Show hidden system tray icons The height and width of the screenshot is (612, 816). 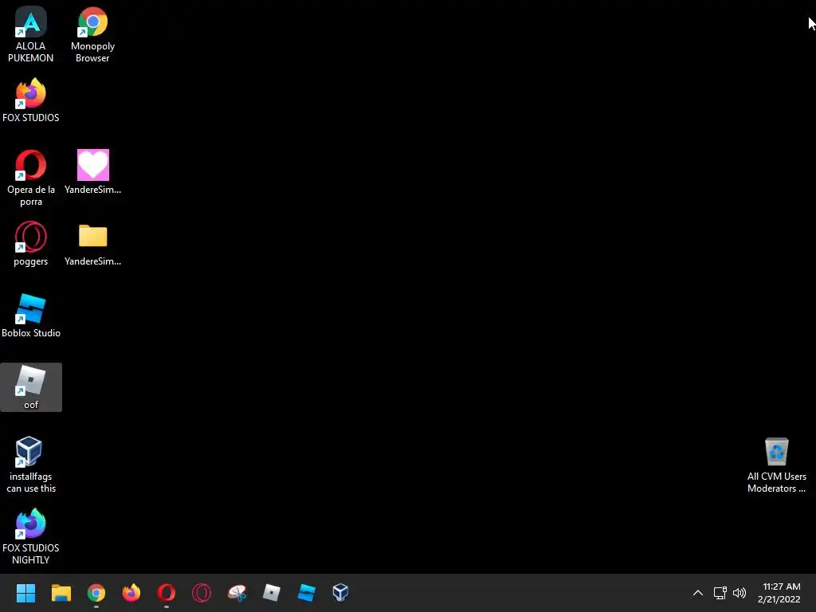[x=698, y=593]
